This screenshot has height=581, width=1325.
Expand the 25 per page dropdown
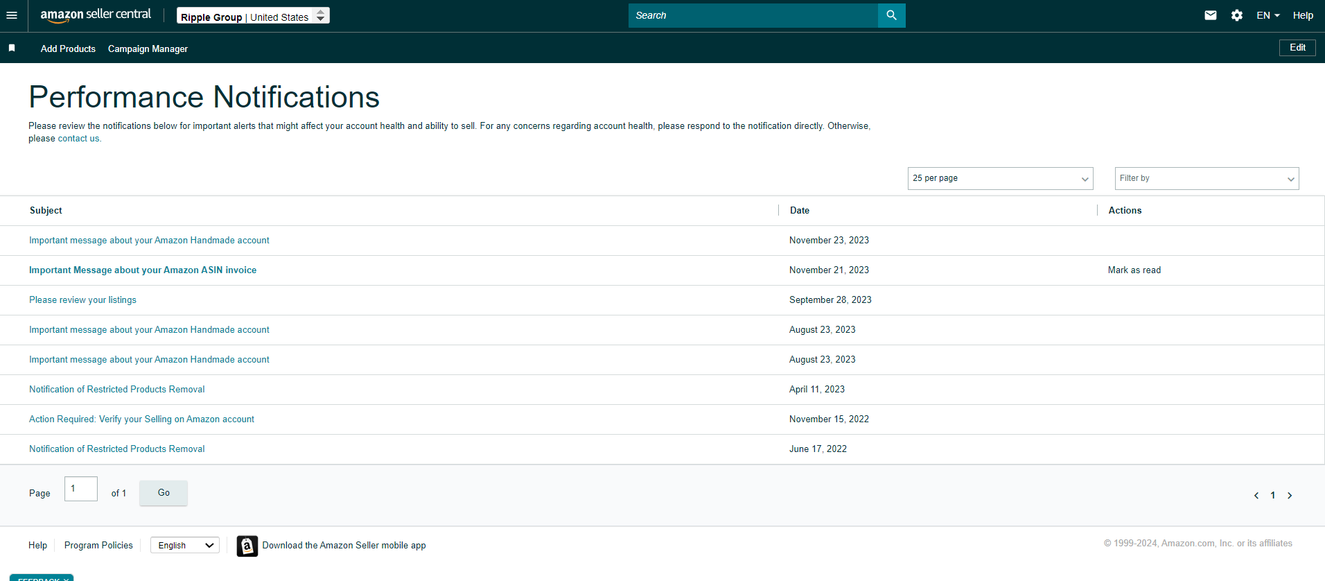pos(1000,178)
